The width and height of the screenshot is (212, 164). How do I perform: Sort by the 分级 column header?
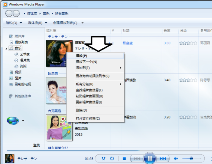coord(189,31)
